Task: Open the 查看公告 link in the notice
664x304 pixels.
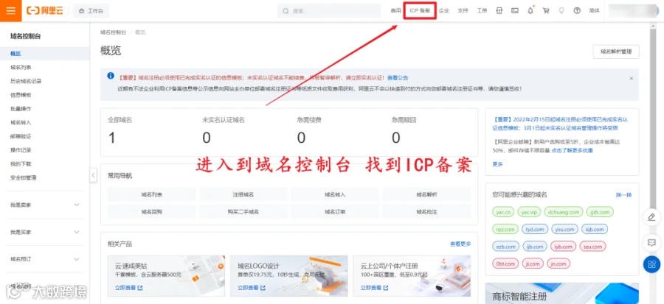Action: (x=398, y=78)
